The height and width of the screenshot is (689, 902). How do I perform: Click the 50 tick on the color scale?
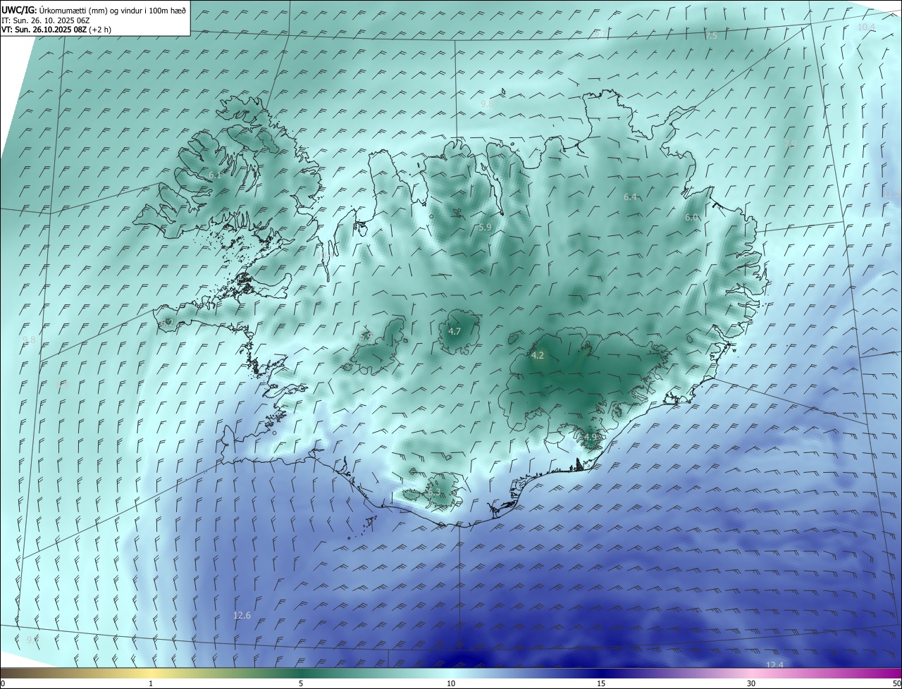point(896,683)
